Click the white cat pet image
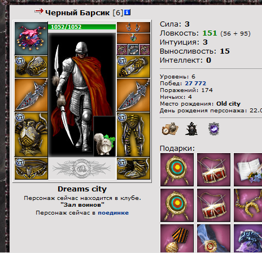The height and width of the screenshot is (253, 262). pos(104,136)
